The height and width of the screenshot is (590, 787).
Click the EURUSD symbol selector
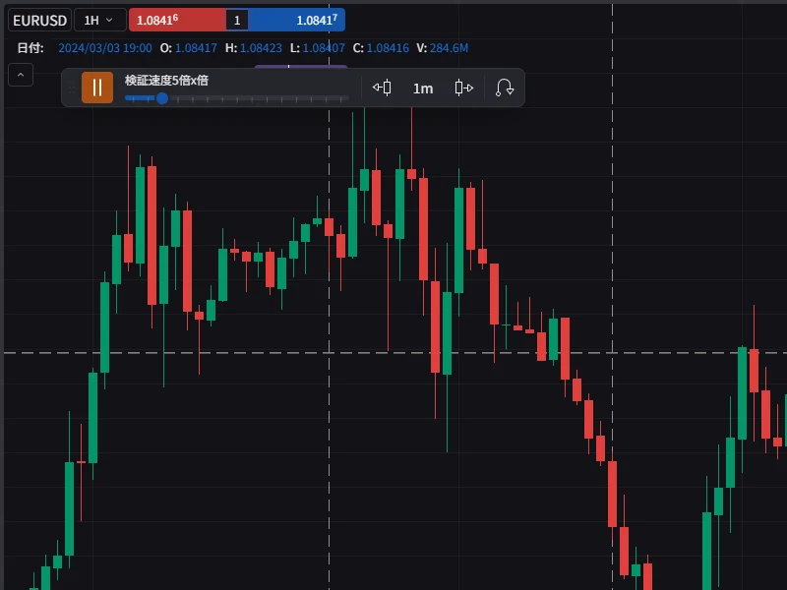pos(39,20)
